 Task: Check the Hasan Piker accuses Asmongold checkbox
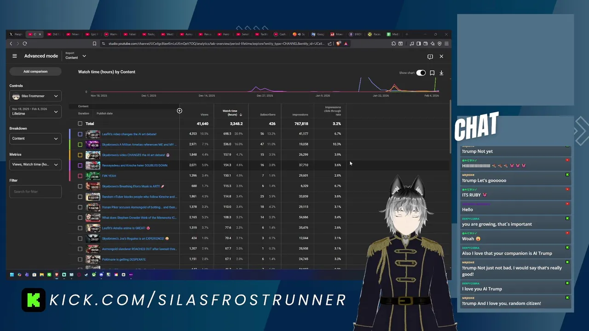80,207
